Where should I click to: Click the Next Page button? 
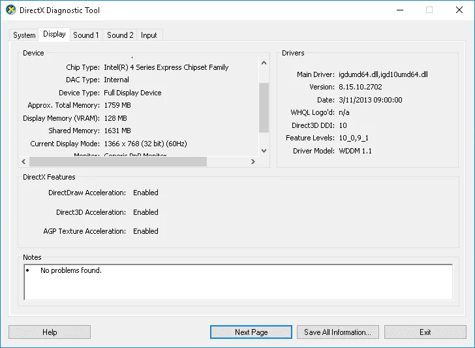(251, 332)
